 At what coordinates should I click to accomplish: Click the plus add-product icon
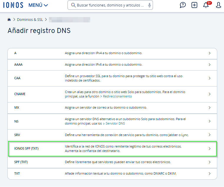click(194, 5)
